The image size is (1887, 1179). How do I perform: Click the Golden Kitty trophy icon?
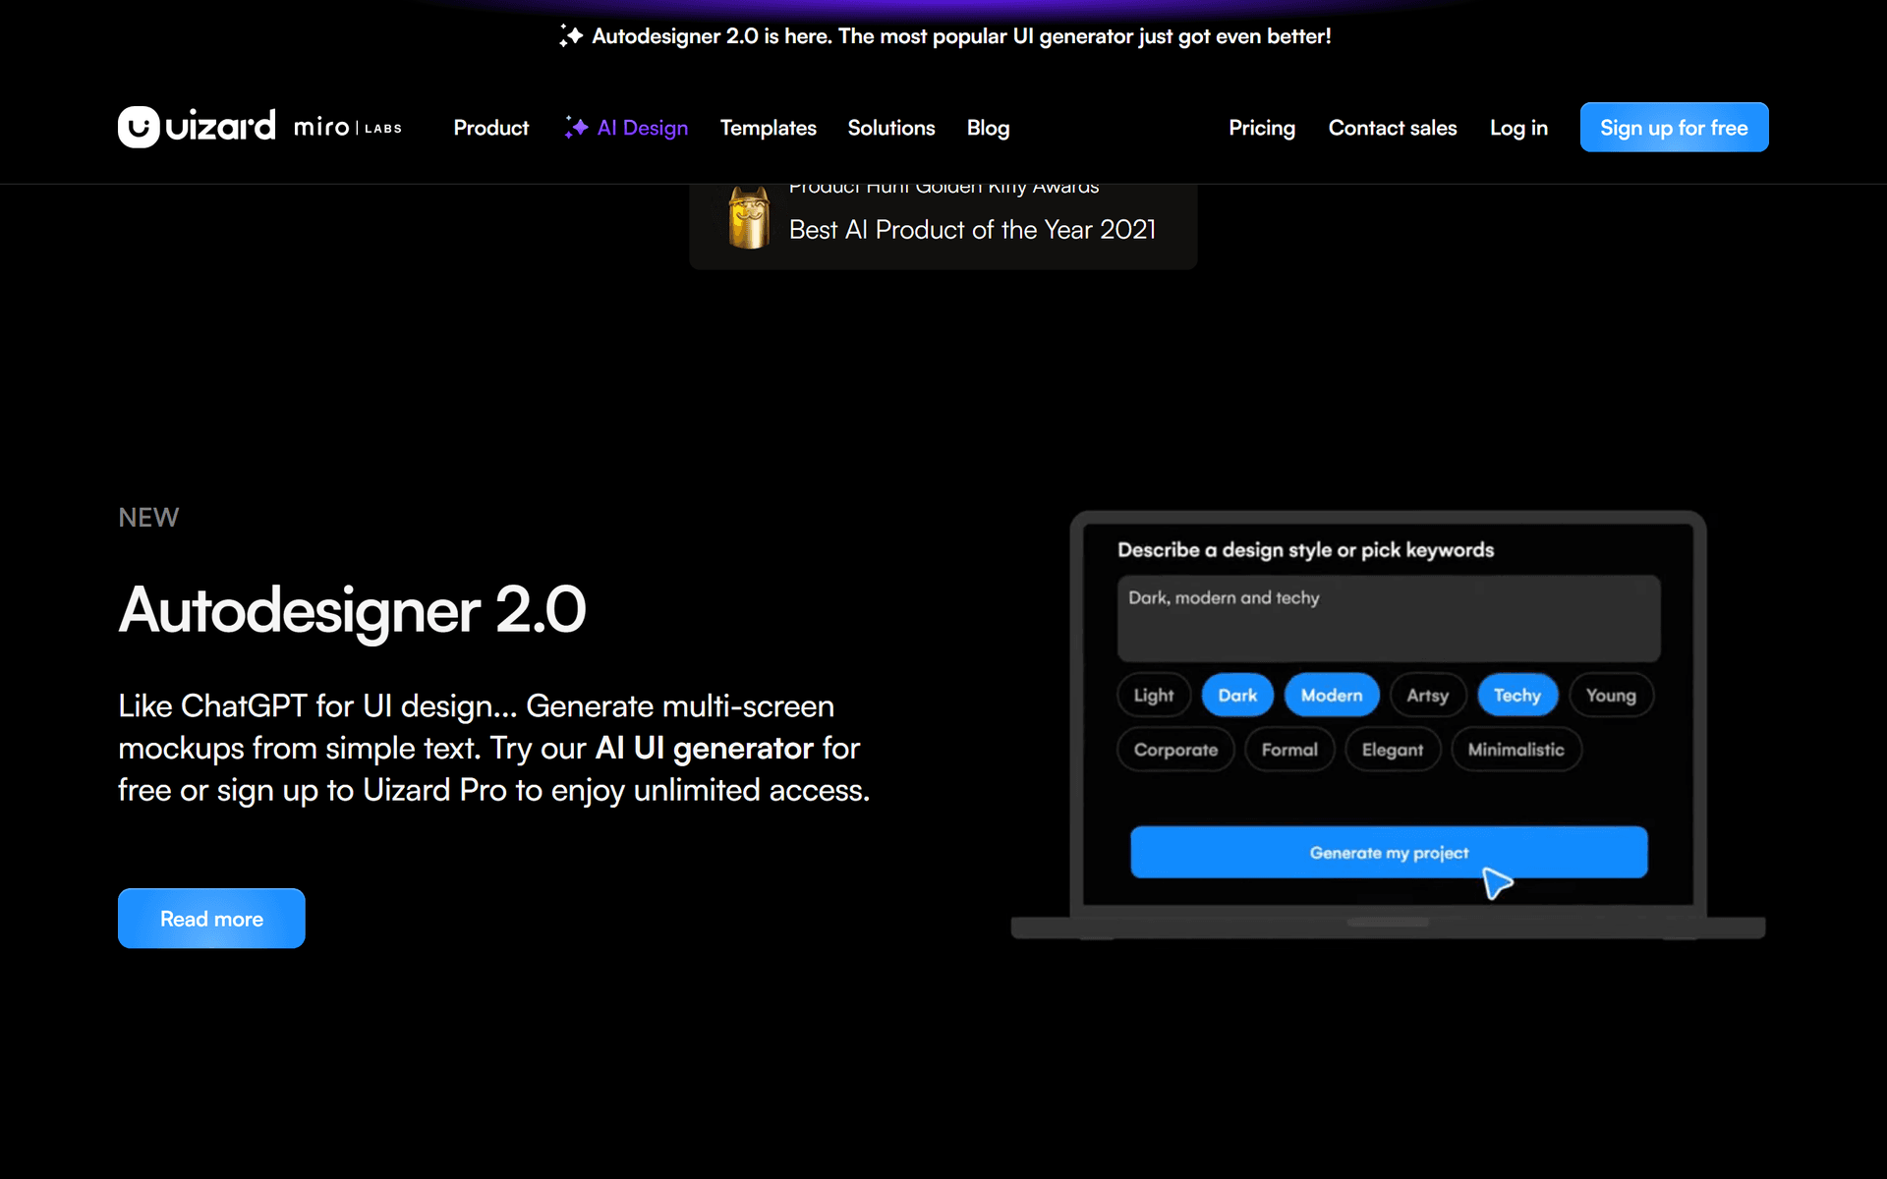coord(749,217)
